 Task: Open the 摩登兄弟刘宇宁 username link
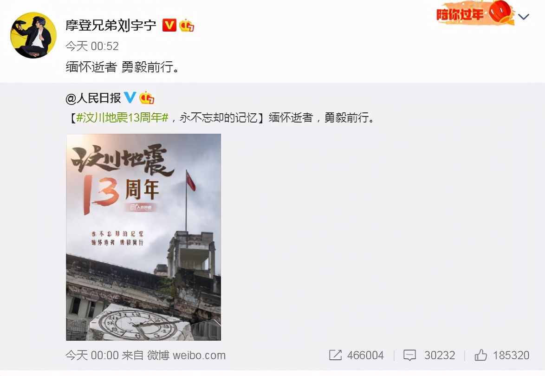pos(111,25)
